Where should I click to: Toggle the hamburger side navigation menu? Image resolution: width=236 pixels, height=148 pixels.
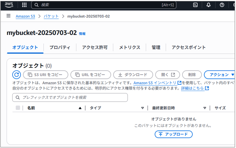pyautogui.click(x=9, y=16)
